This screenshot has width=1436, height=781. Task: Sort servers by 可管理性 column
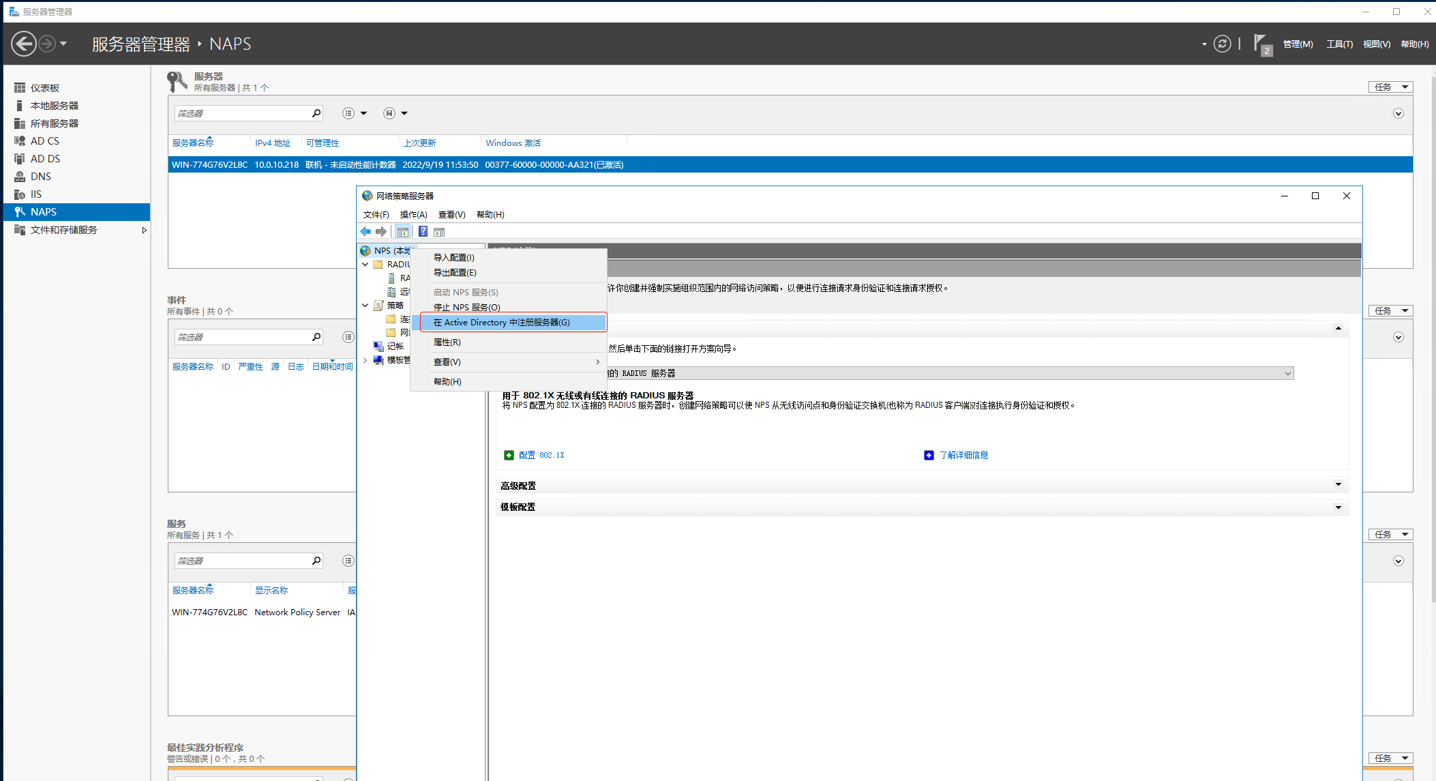point(323,143)
